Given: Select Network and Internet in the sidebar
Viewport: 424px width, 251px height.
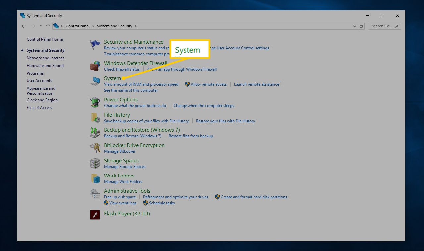Looking at the screenshot, I should pos(45,58).
